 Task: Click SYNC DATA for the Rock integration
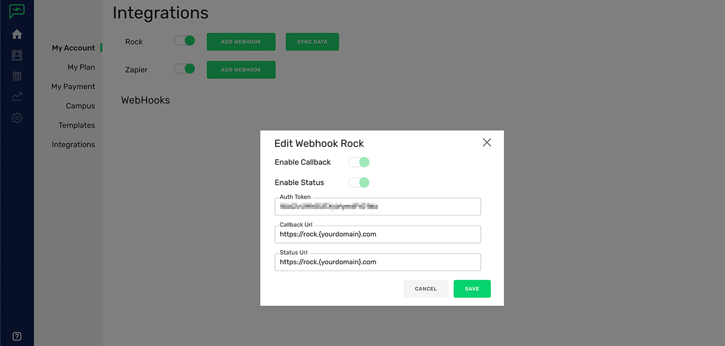(x=312, y=41)
